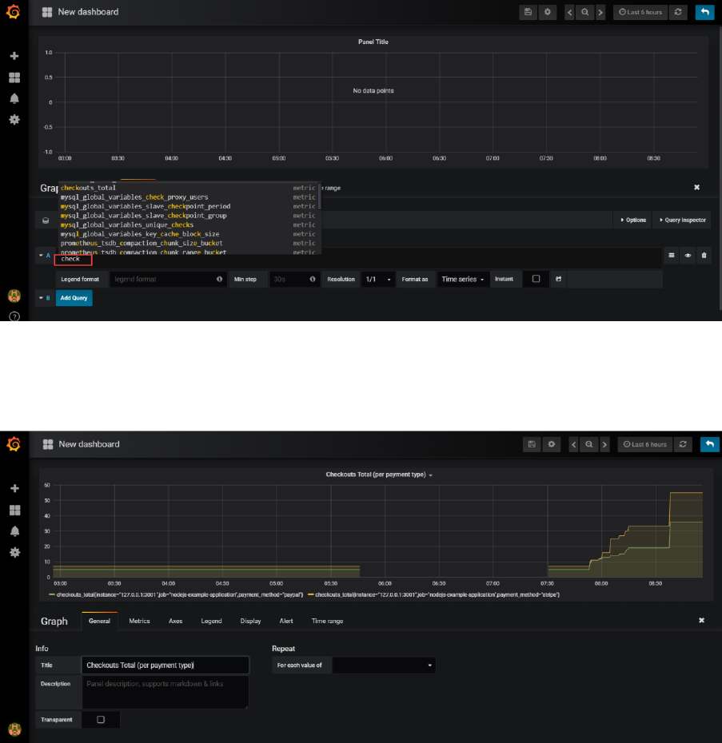Toggle query A visibility with the eye icon
The image size is (722, 743).
[688, 256]
